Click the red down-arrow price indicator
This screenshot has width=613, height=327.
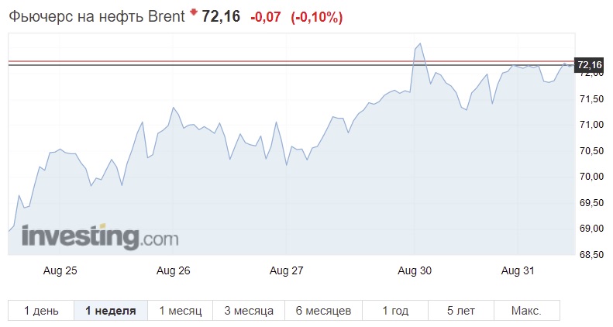point(193,12)
